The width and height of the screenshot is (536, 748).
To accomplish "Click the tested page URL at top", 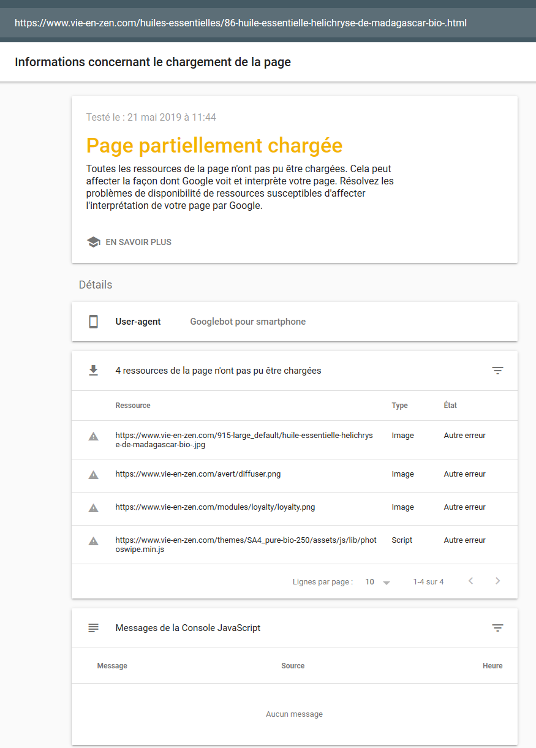I will (x=241, y=23).
